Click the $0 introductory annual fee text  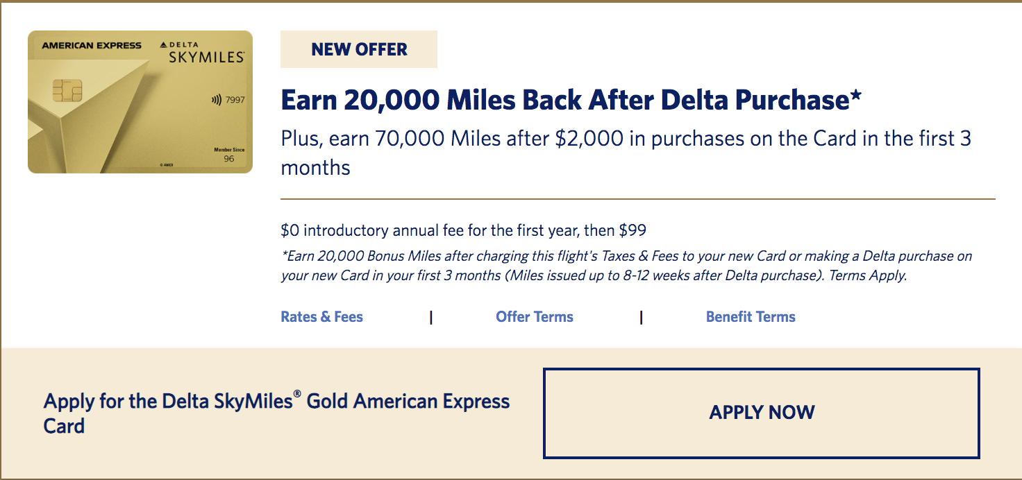pos(464,230)
